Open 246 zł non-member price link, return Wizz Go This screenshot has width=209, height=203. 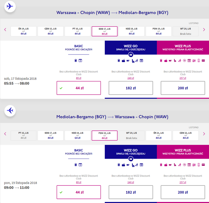[x=131, y=182]
